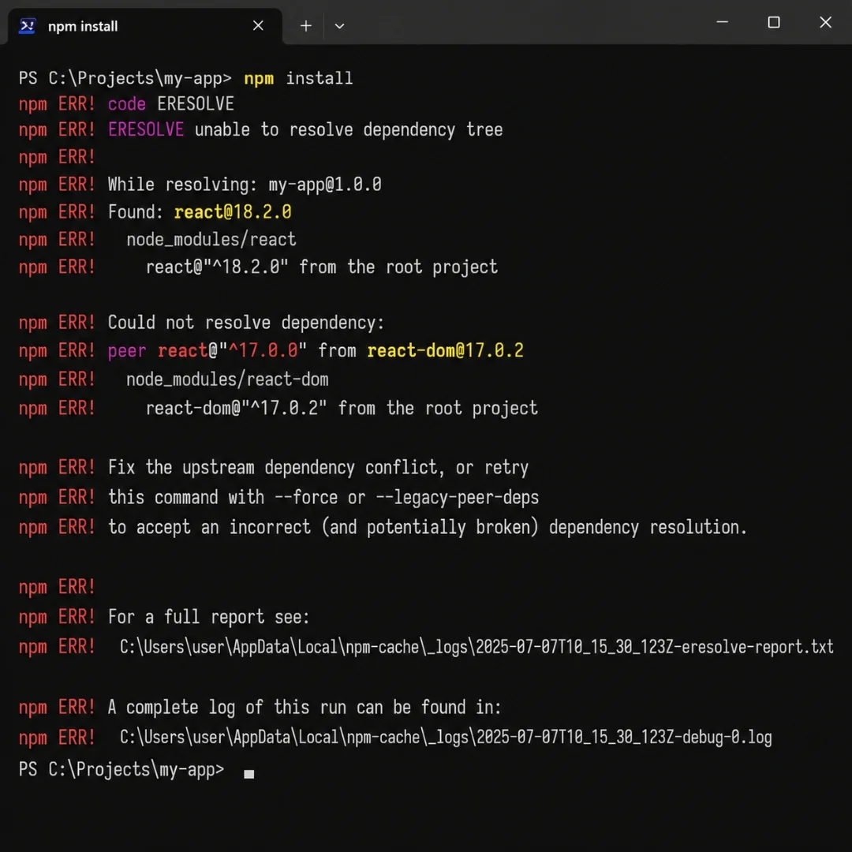This screenshot has width=852, height=852.
Task: Click the yellow "react@18.2.0" text
Action: tap(233, 212)
